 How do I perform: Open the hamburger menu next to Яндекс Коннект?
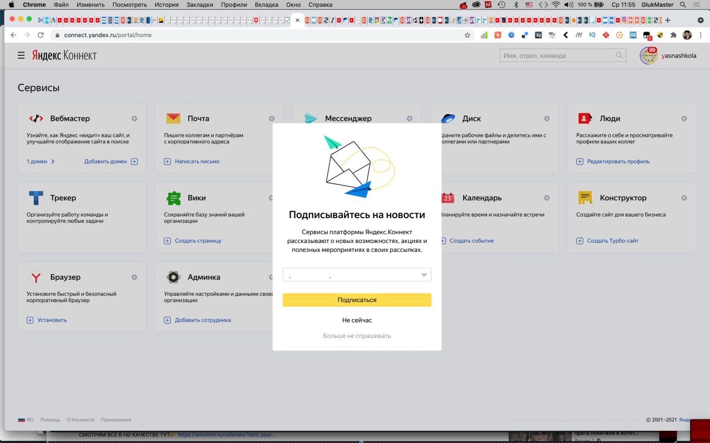21,55
